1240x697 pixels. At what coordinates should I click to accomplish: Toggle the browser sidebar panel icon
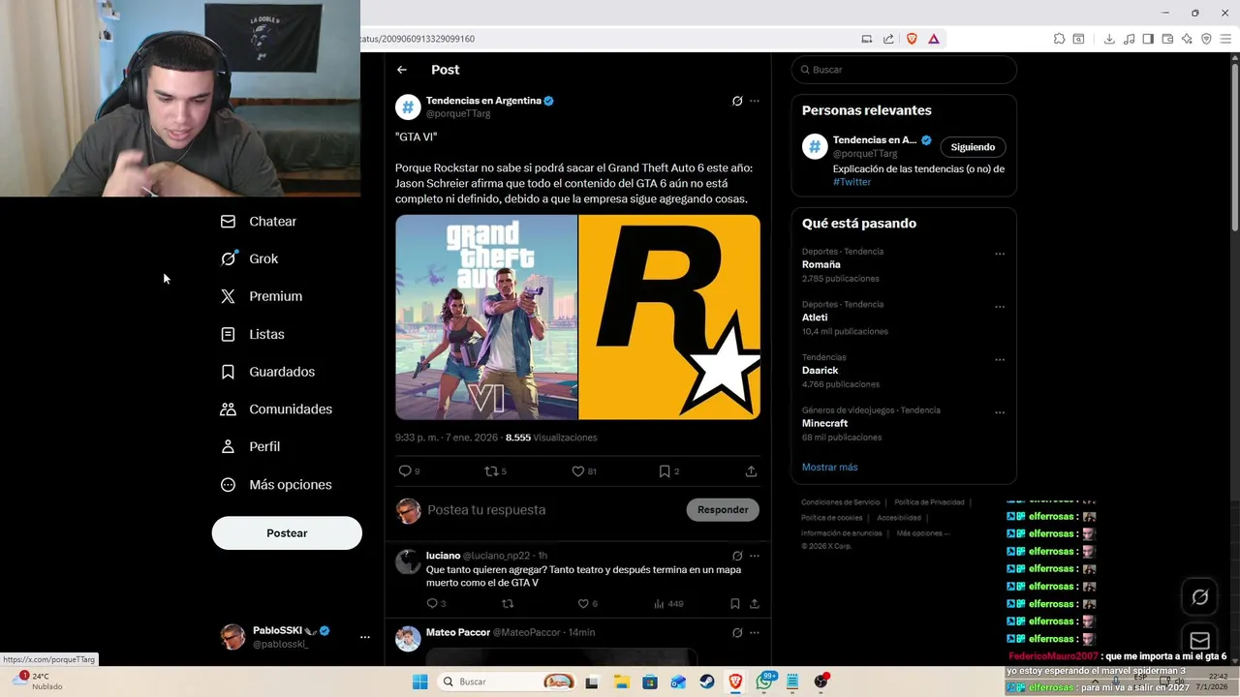[1148, 39]
